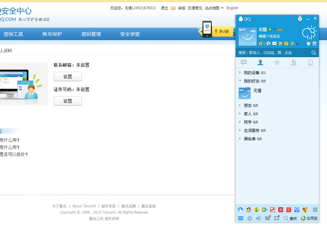This screenshot has width=327, height=230.
Task: Open the QQ main menu hamburger icon
Action: point(241,218)
